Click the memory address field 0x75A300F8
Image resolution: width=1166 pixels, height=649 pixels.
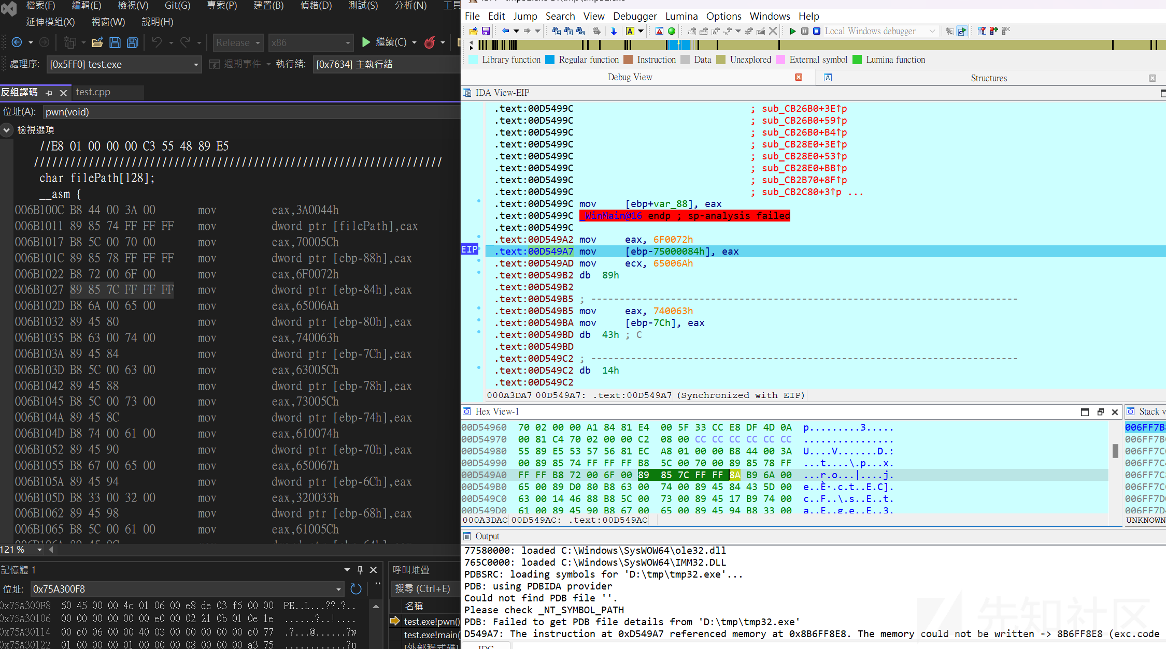pos(188,589)
